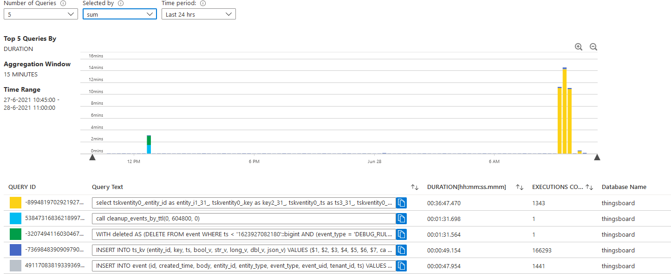The height and width of the screenshot is (277, 671).
Task: Click executions count 1343
Action: click(x=539, y=203)
